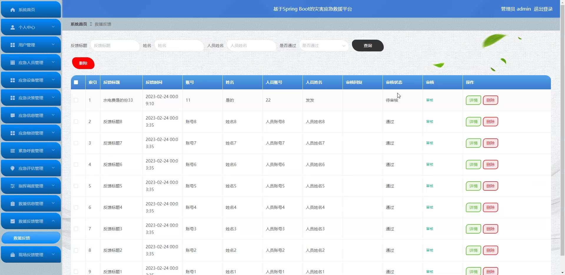Open the 指挥调度管理 sidebar menu

pos(31,186)
